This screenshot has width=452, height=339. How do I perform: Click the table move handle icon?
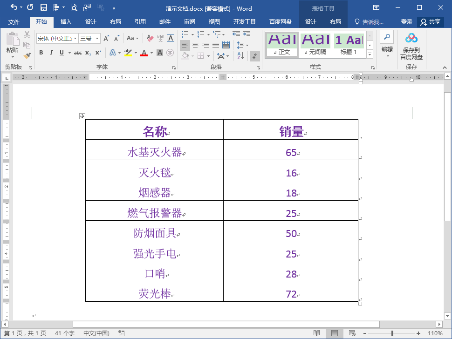tap(82, 116)
